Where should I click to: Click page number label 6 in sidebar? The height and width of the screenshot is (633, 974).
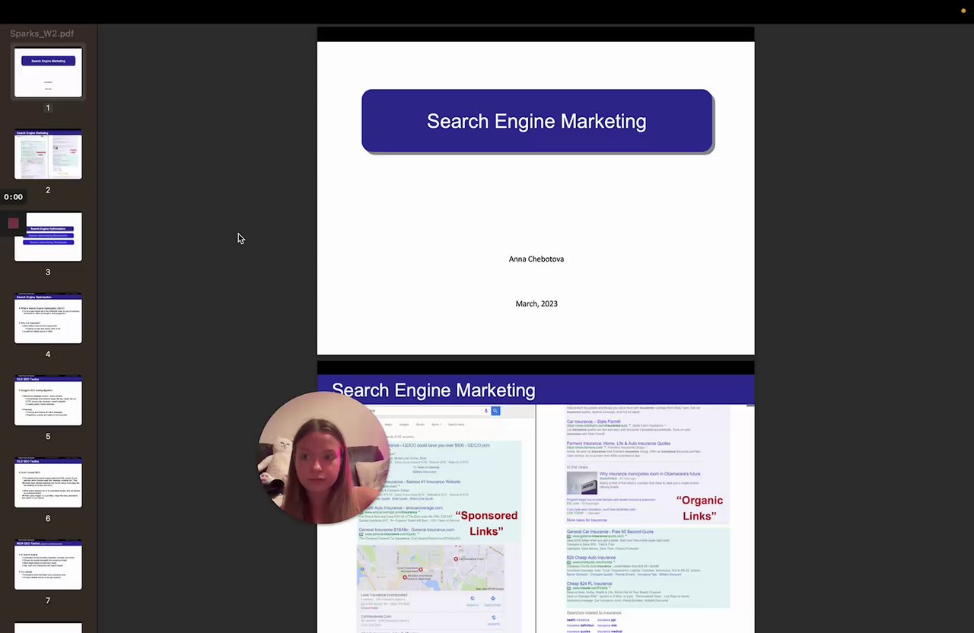[x=48, y=518]
